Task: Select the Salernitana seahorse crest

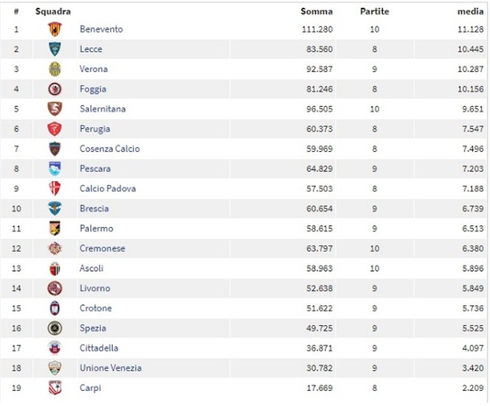Action: [x=55, y=109]
